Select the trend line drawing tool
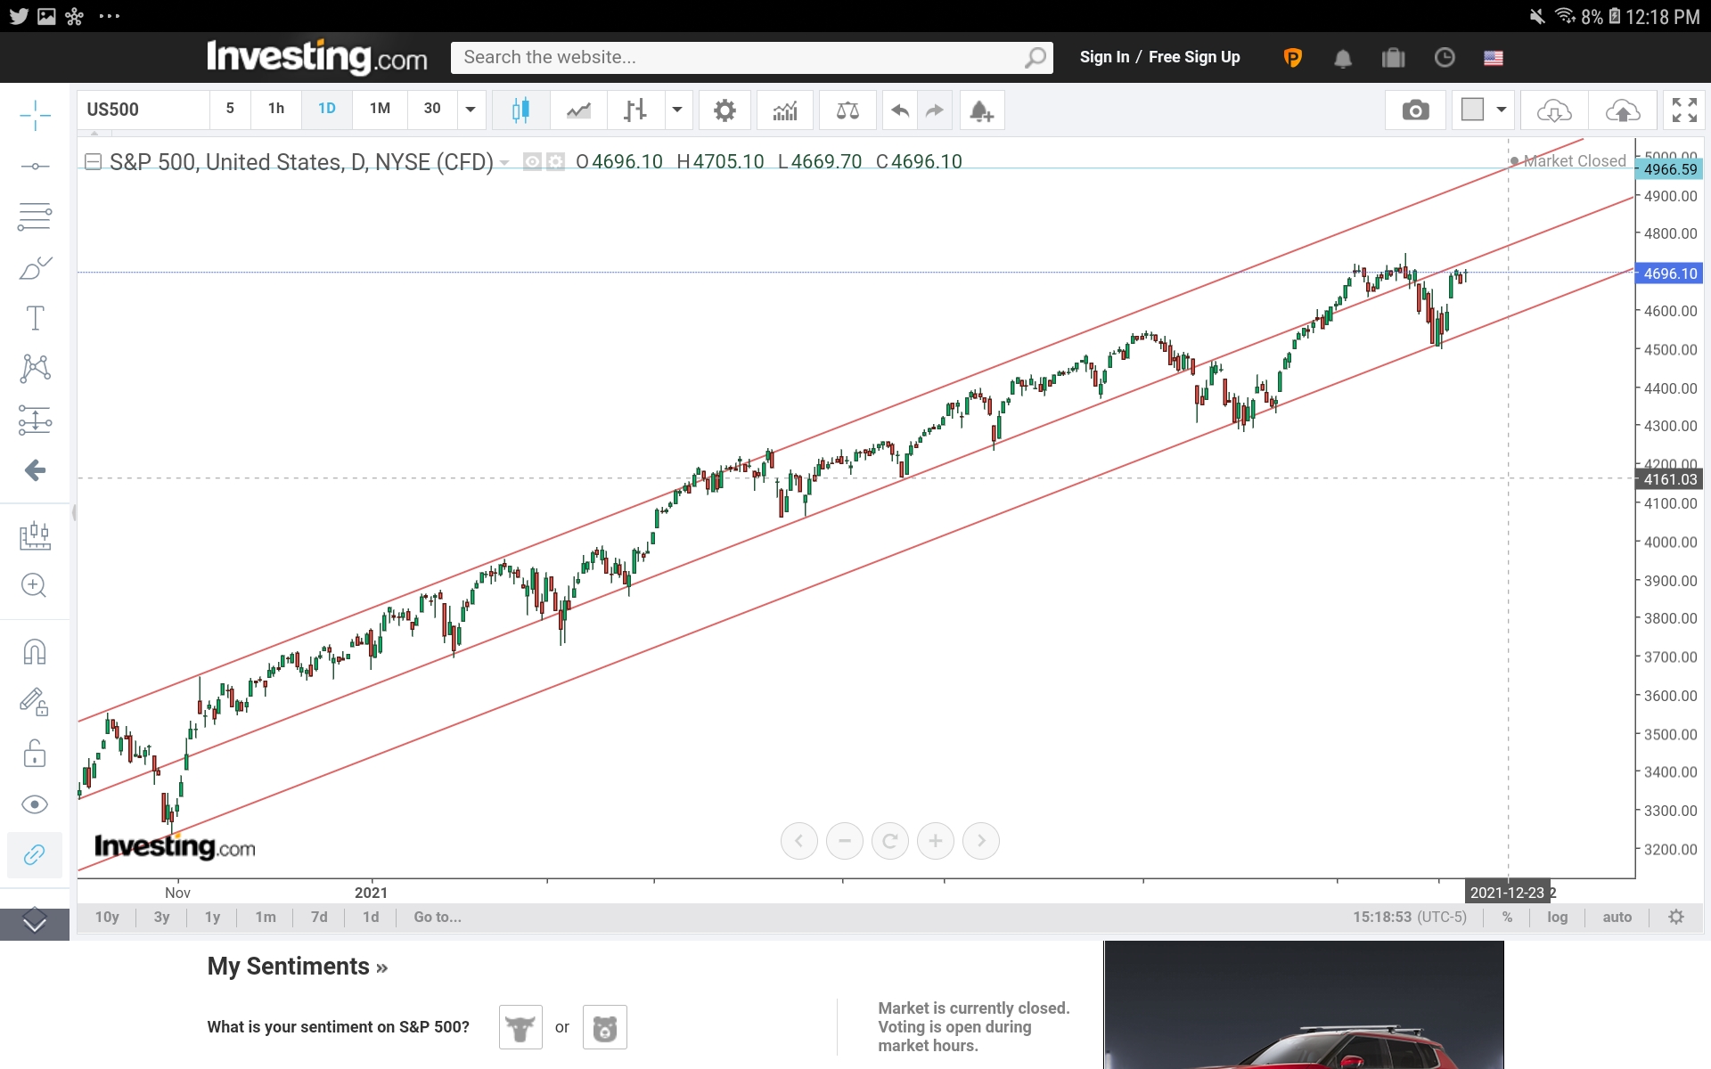 click(x=35, y=167)
